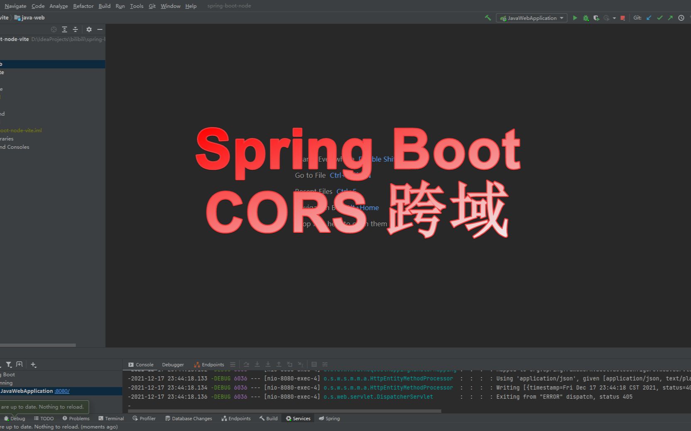Open the Problems tool window
Image resolution: width=691 pixels, height=431 pixels.
76,419
